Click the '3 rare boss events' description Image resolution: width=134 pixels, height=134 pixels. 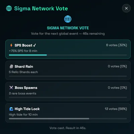(x=22, y=93)
